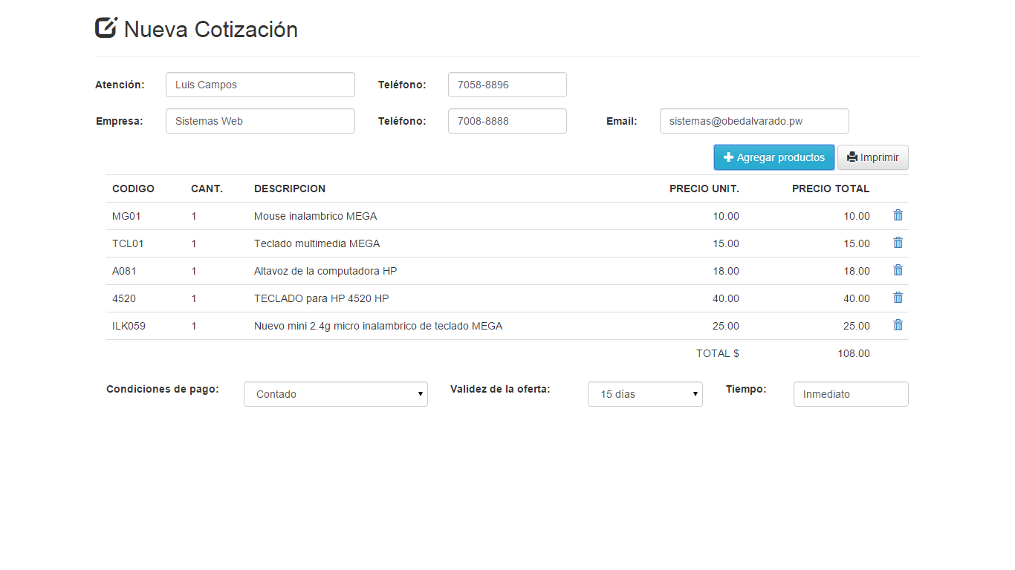Expand the Contado payment selector arrow
The width and height of the screenshot is (1015, 570).
click(420, 394)
